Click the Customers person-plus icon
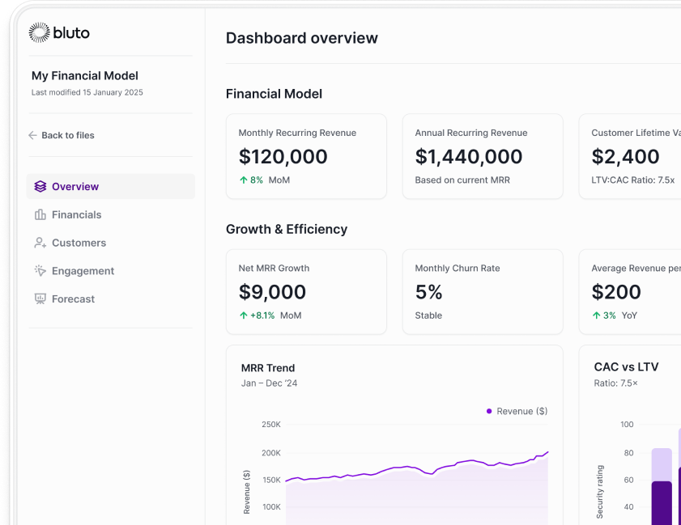This screenshot has width=681, height=525. click(40, 243)
